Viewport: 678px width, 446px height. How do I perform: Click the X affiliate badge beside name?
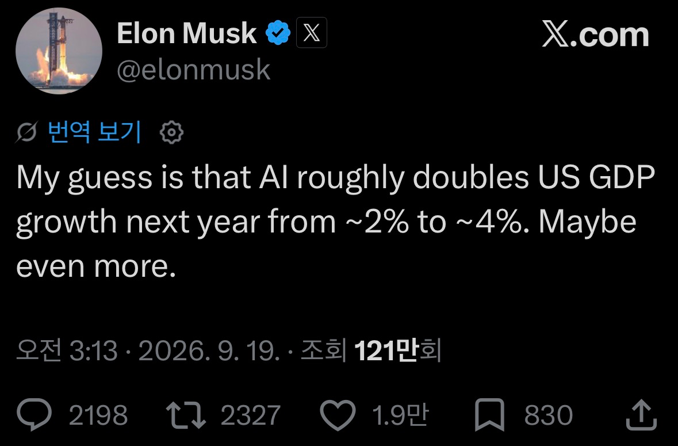(311, 32)
